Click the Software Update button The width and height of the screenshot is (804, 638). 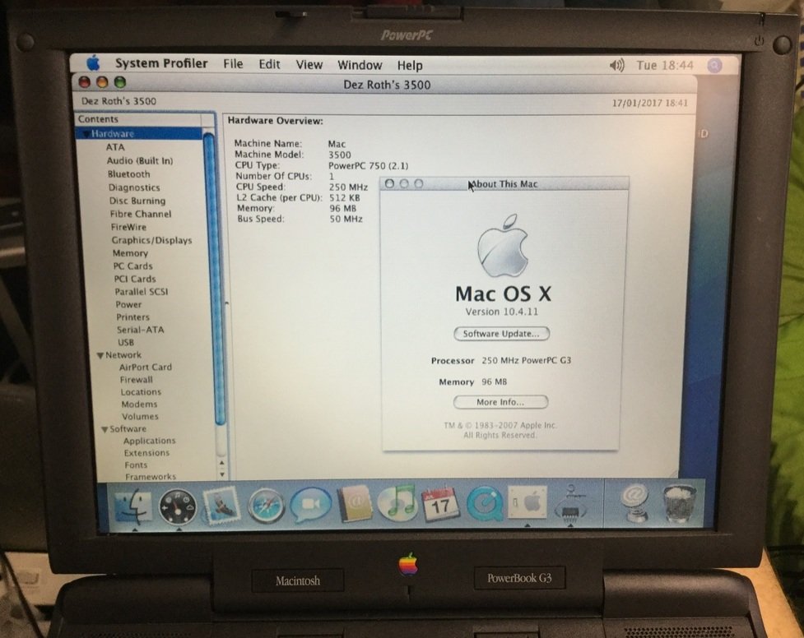501,334
